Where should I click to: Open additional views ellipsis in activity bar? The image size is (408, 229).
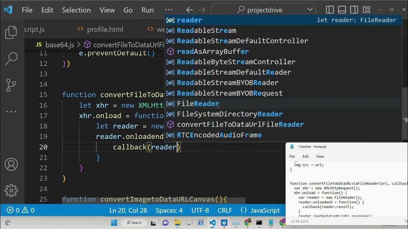pos(11,112)
